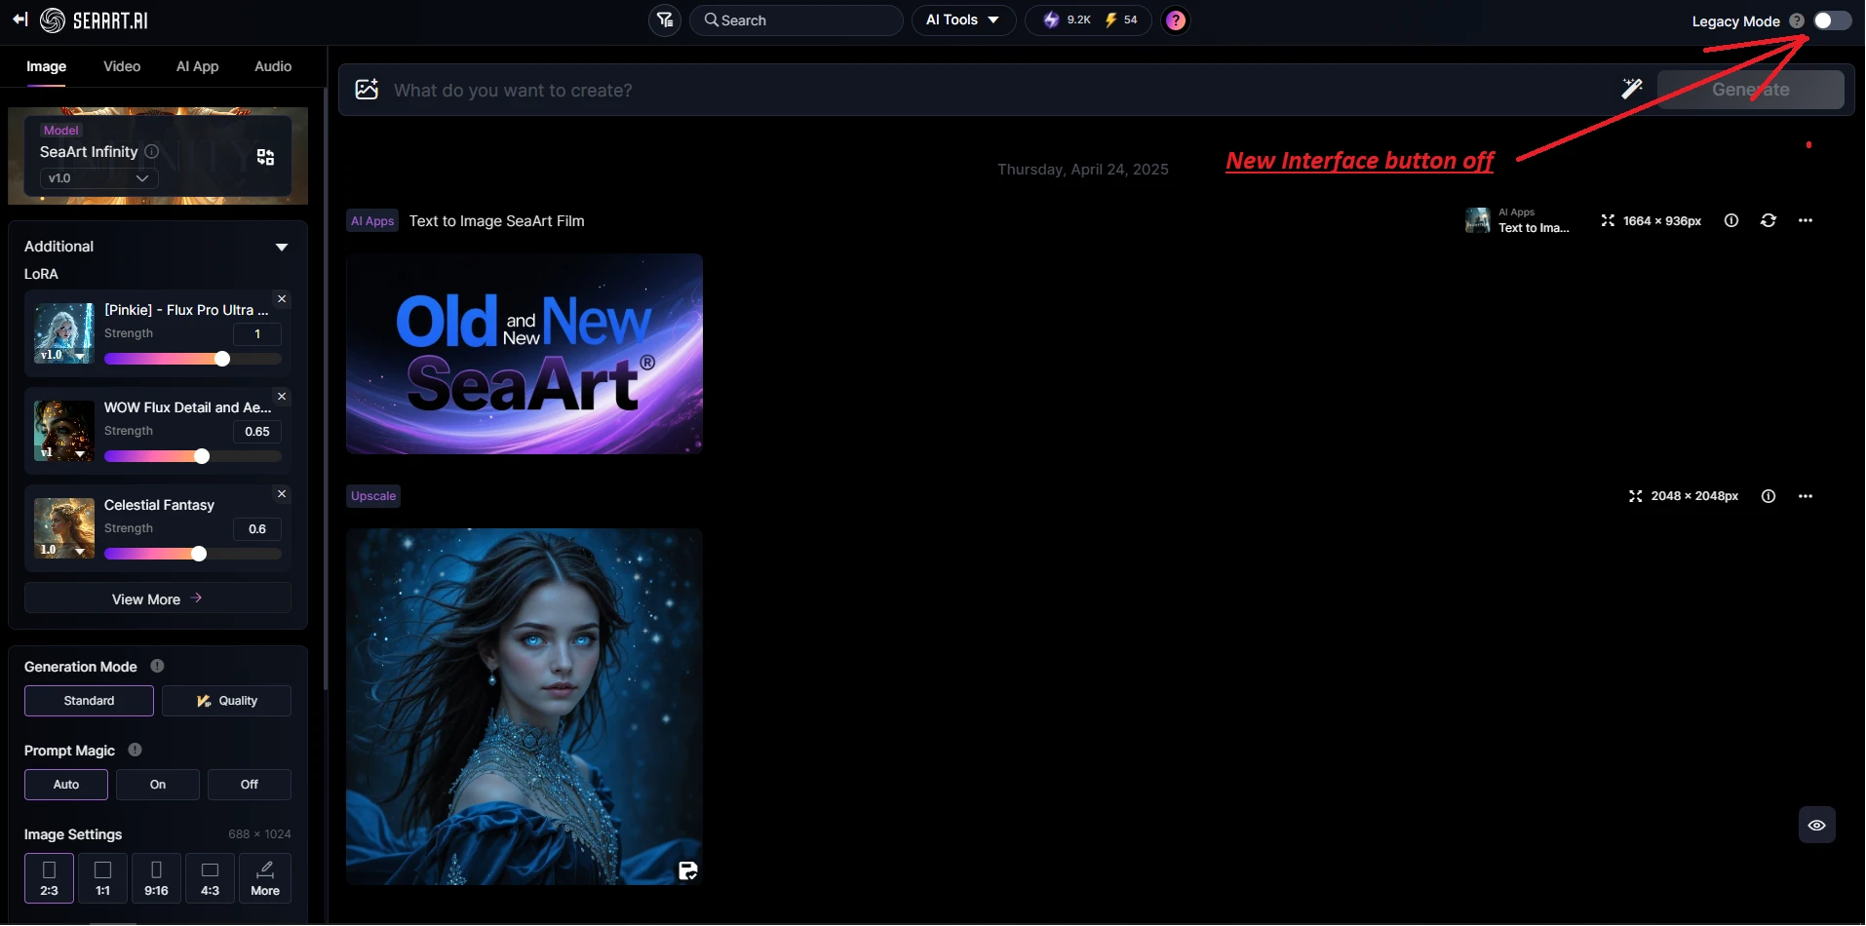Collapse the Additional section
This screenshot has width=1866, height=926.
coord(281,248)
